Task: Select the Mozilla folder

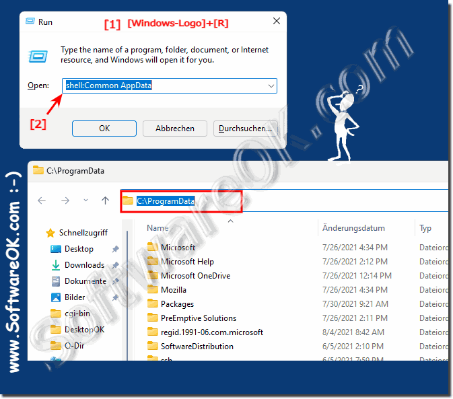Action: pyautogui.click(x=174, y=290)
